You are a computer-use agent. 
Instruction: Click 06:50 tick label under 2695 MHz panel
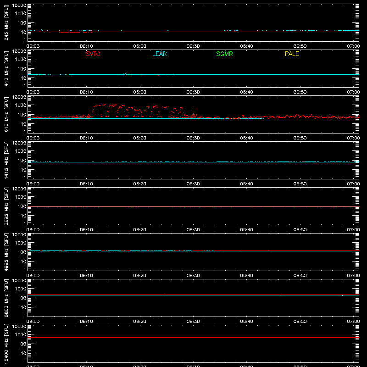(x=300, y=230)
